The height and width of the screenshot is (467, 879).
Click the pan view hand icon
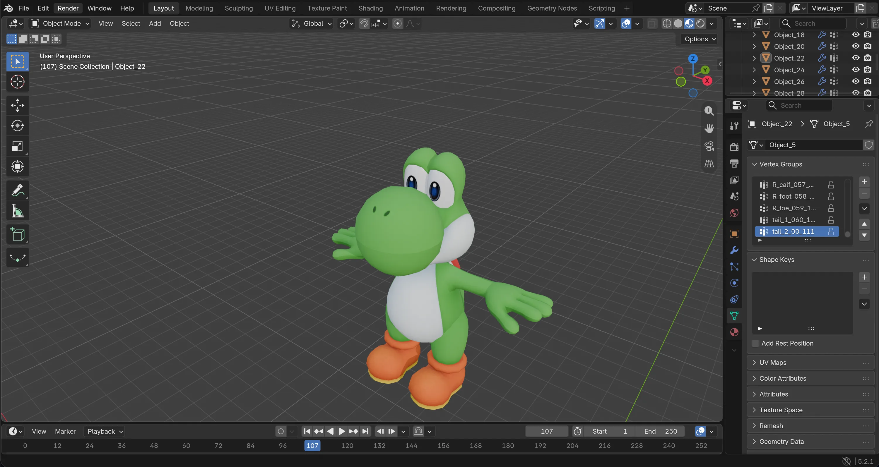(x=709, y=128)
